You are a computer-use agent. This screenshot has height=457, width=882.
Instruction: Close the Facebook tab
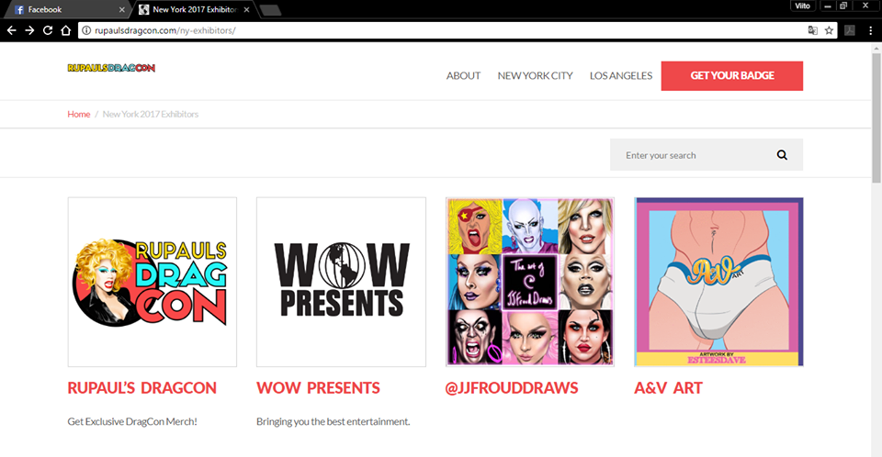121,9
